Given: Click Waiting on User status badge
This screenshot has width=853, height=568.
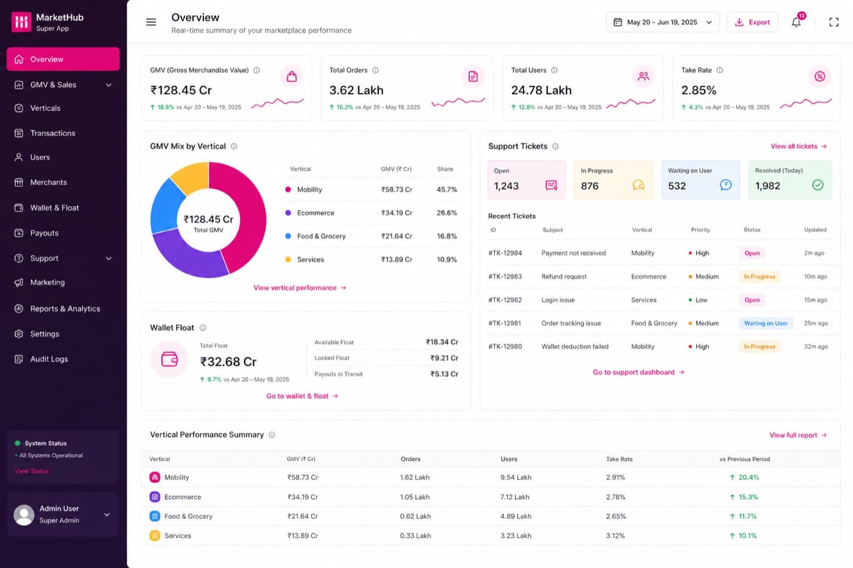Looking at the screenshot, I should click(766, 323).
